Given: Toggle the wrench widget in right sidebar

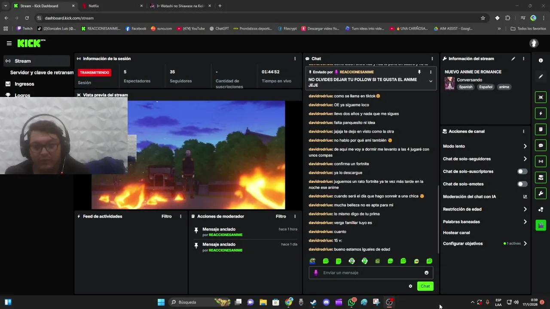Looking at the screenshot, I should tap(541, 193).
